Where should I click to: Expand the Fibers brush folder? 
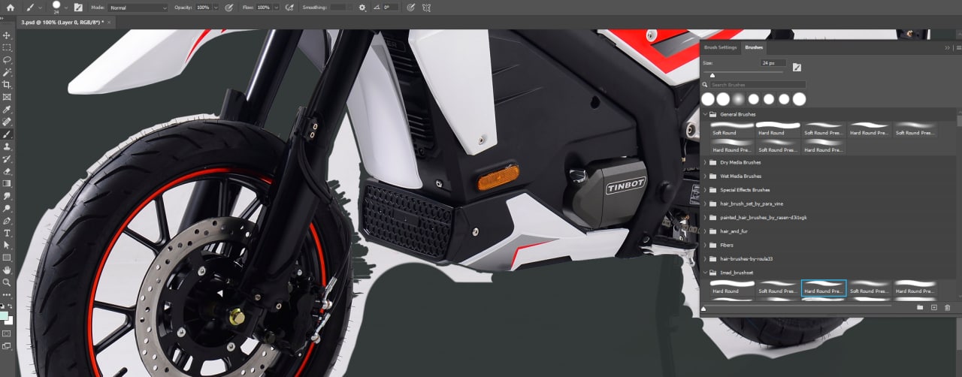705,245
